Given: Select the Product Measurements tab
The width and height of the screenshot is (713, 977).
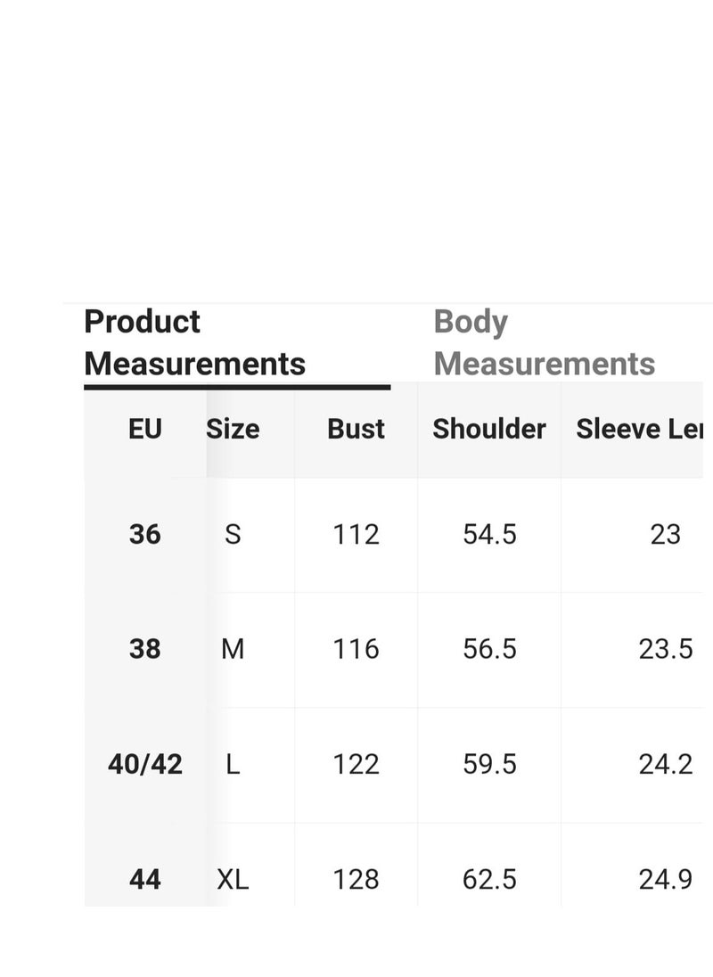Looking at the screenshot, I should click(195, 342).
